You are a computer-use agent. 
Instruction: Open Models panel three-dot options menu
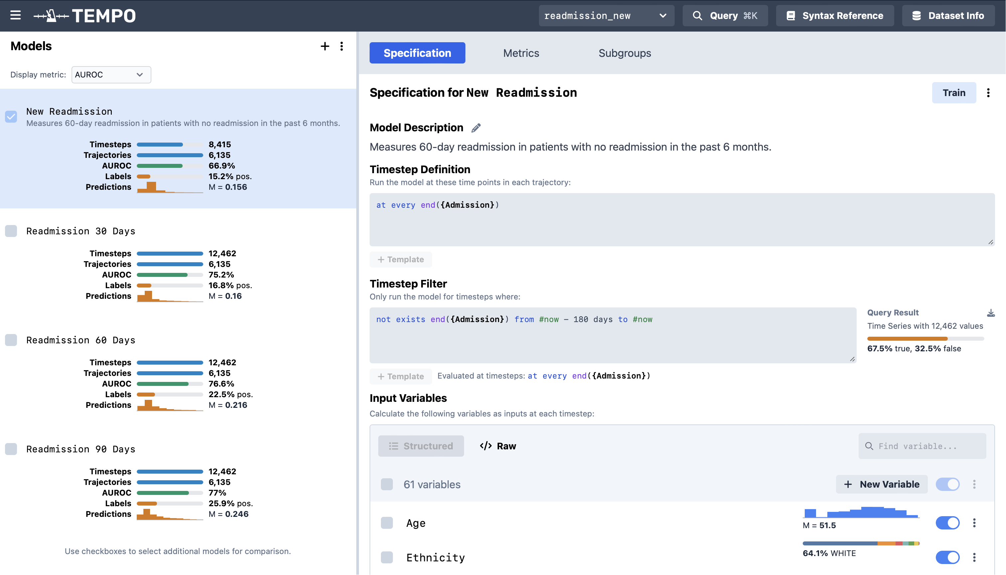coord(342,46)
